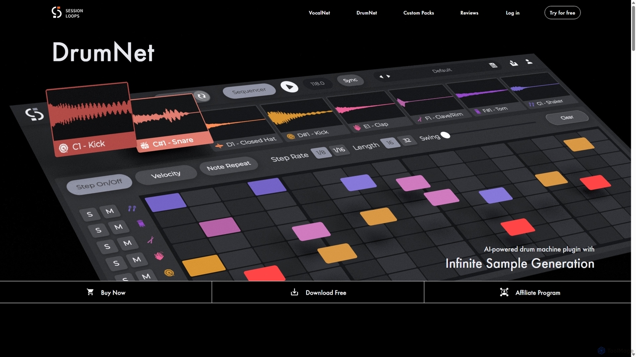Screen dimensions: 636x357
Task: Click the Swing slider handle
Action: (x=445, y=135)
